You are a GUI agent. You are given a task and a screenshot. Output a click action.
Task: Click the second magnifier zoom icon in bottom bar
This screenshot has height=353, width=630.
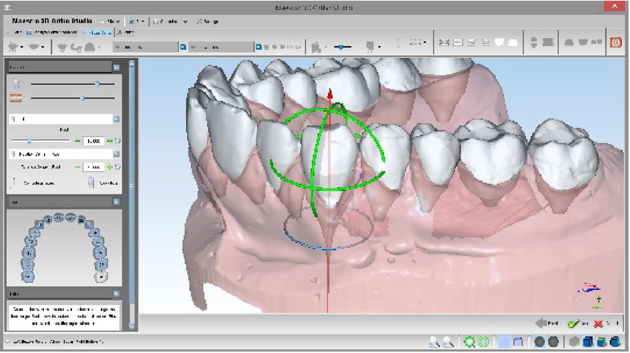[x=448, y=341]
